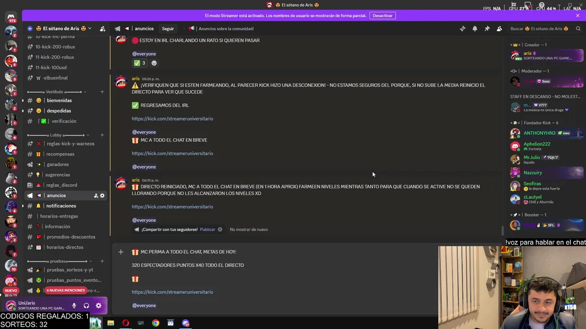Open the sugerencias channel
The image size is (586, 329).
[x=65, y=175]
